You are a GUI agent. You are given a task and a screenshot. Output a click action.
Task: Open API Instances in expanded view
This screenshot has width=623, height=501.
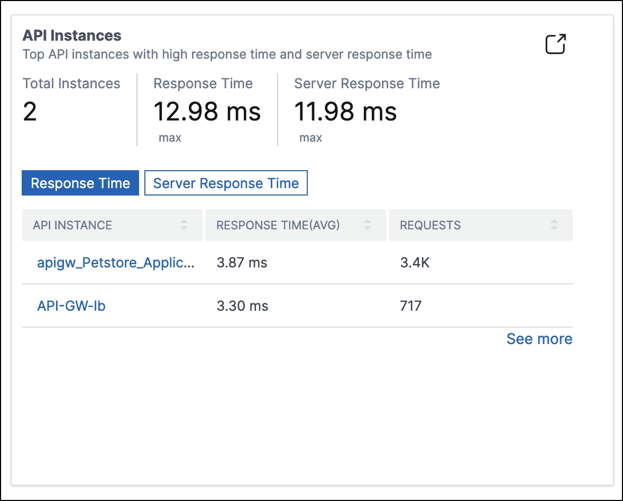[x=555, y=44]
